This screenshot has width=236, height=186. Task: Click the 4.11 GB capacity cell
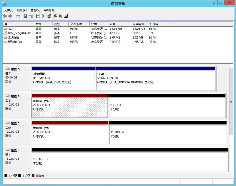pyautogui.click(x=115, y=33)
